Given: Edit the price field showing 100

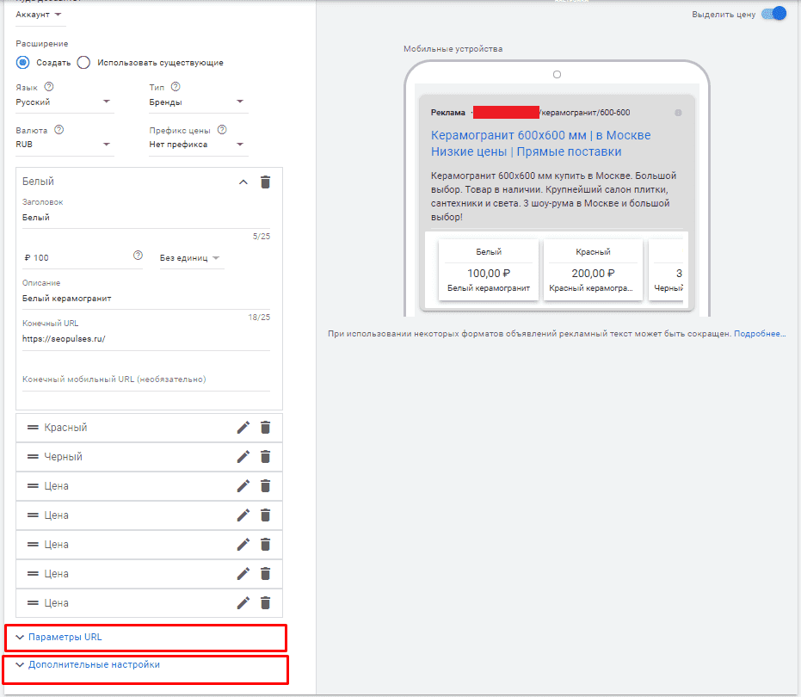Looking at the screenshot, I should (x=83, y=258).
